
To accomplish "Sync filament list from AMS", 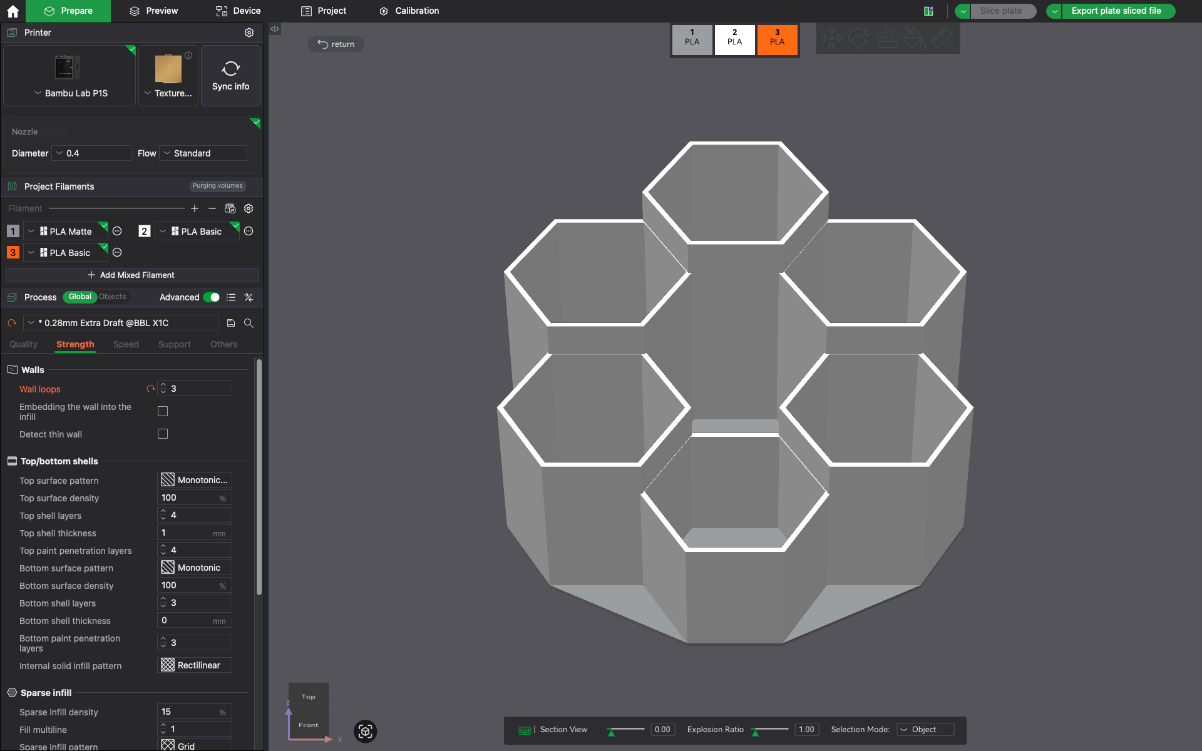I will pos(230,208).
